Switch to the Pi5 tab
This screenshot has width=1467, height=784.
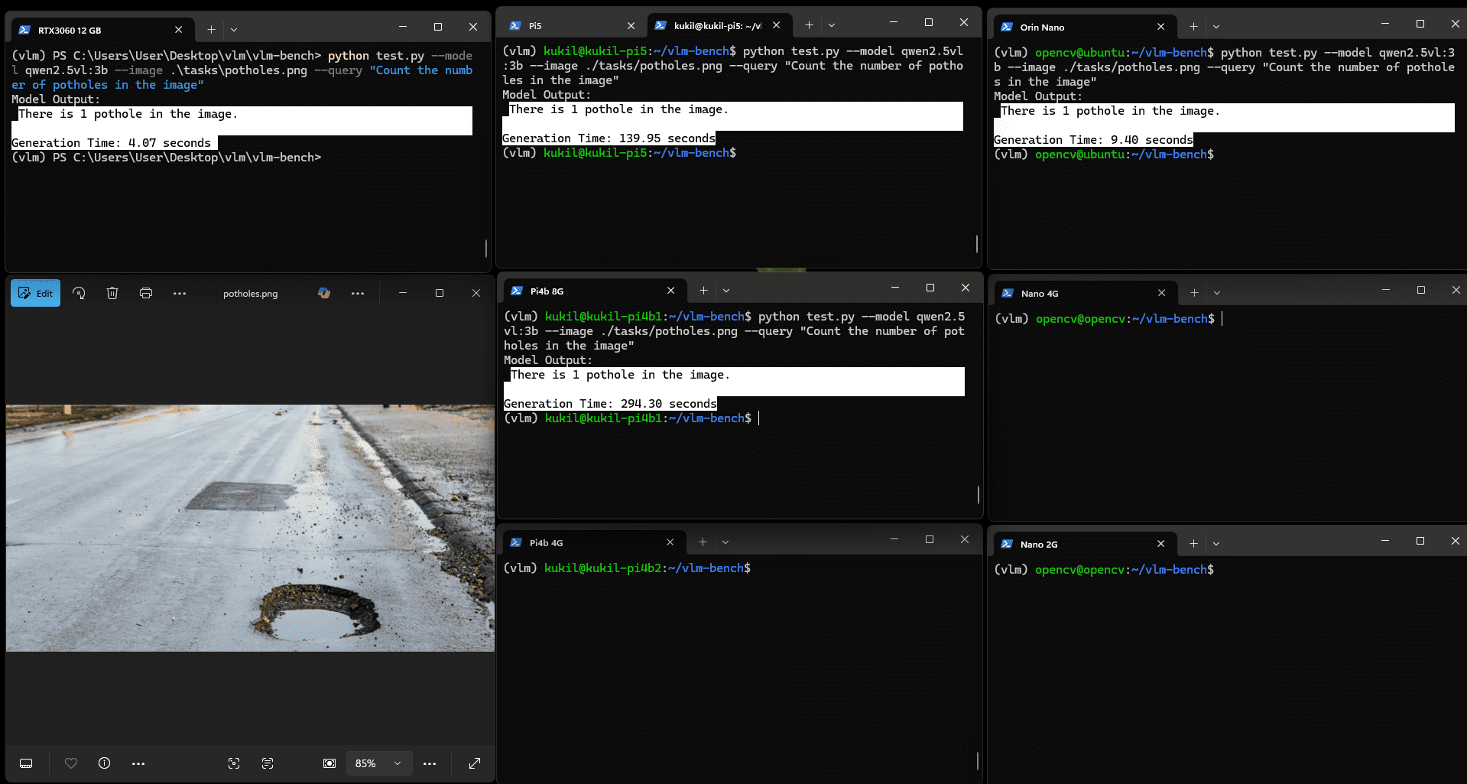coord(573,26)
